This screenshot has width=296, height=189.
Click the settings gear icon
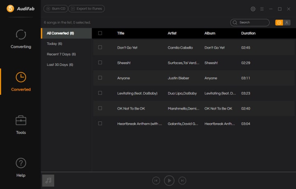pyautogui.click(x=253, y=9)
